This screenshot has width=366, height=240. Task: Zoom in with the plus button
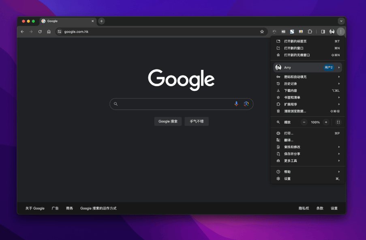tap(326, 122)
